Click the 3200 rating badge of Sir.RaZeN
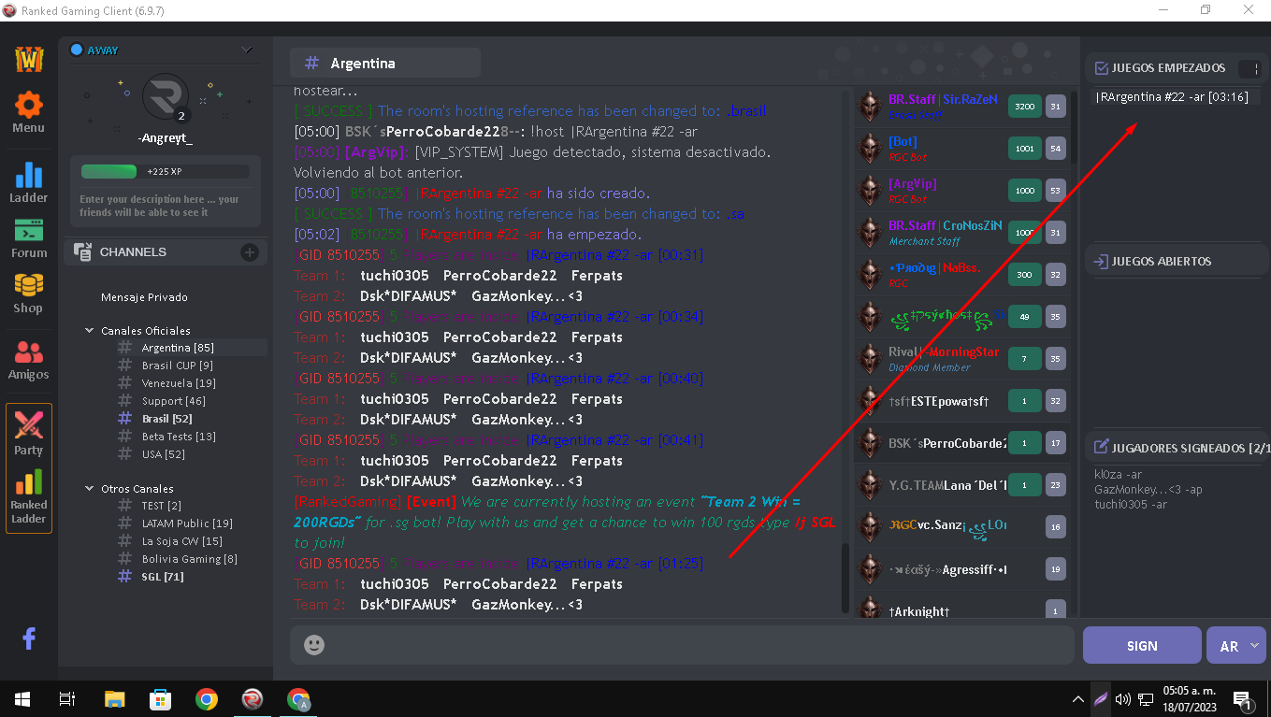Image resolution: width=1271 pixels, height=717 pixels. click(x=1025, y=107)
